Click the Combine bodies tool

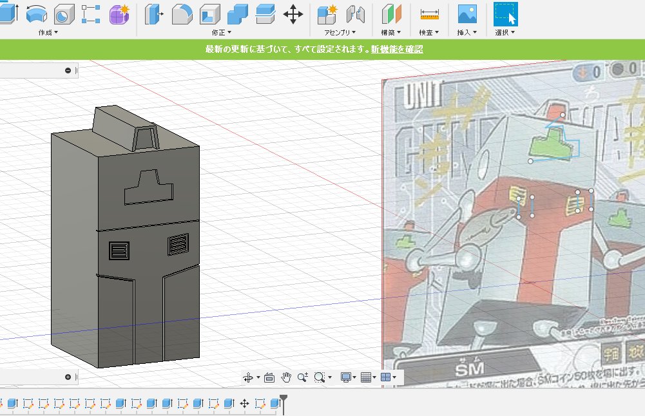click(x=238, y=14)
